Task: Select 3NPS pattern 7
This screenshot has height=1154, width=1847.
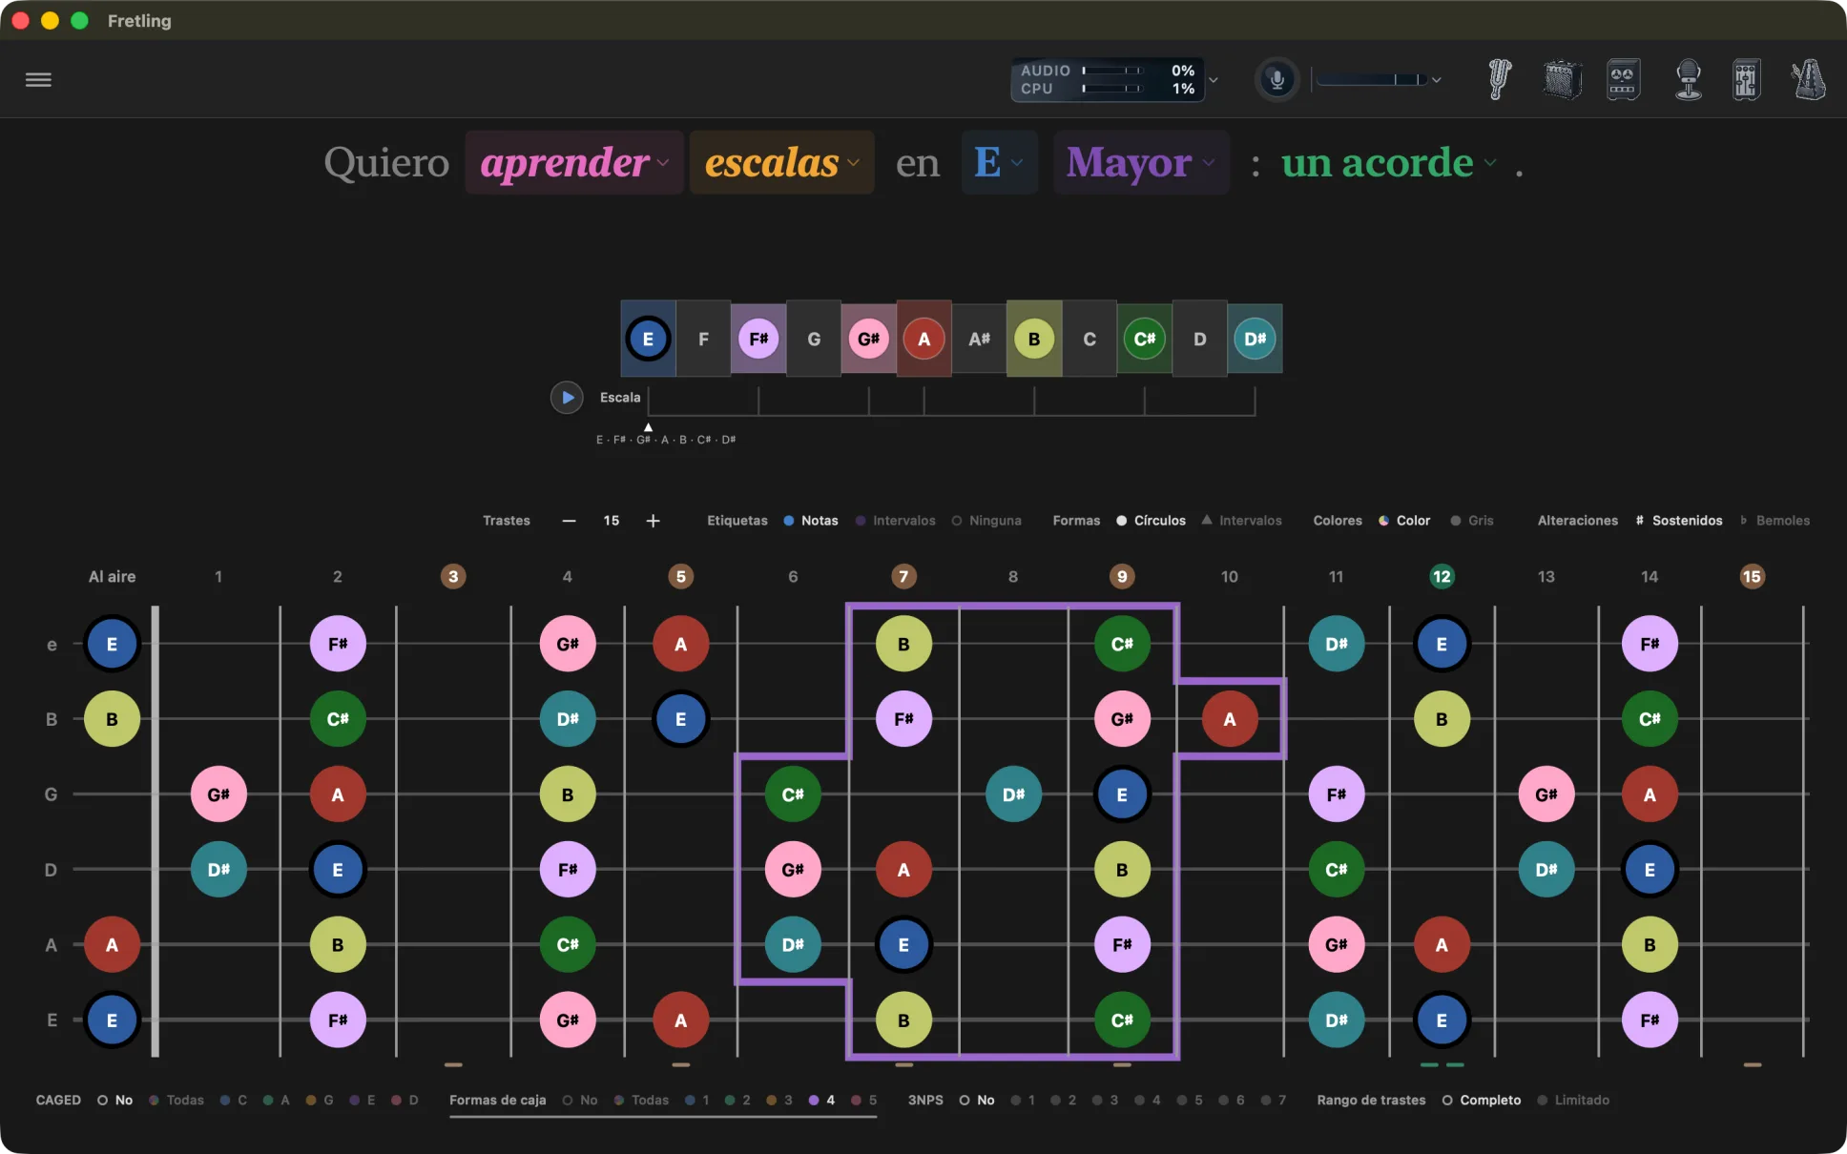Action: coord(1274,1100)
